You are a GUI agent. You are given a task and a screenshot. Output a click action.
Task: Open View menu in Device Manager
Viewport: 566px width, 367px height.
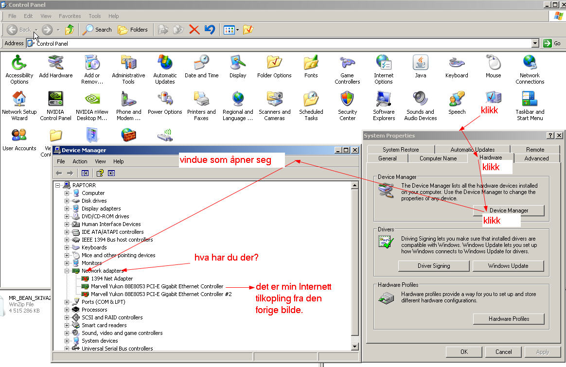pyautogui.click(x=100, y=161)
